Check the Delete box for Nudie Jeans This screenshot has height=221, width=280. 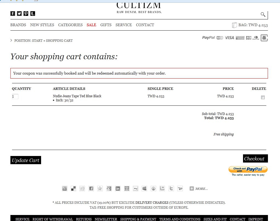click(x=263, y=97)
